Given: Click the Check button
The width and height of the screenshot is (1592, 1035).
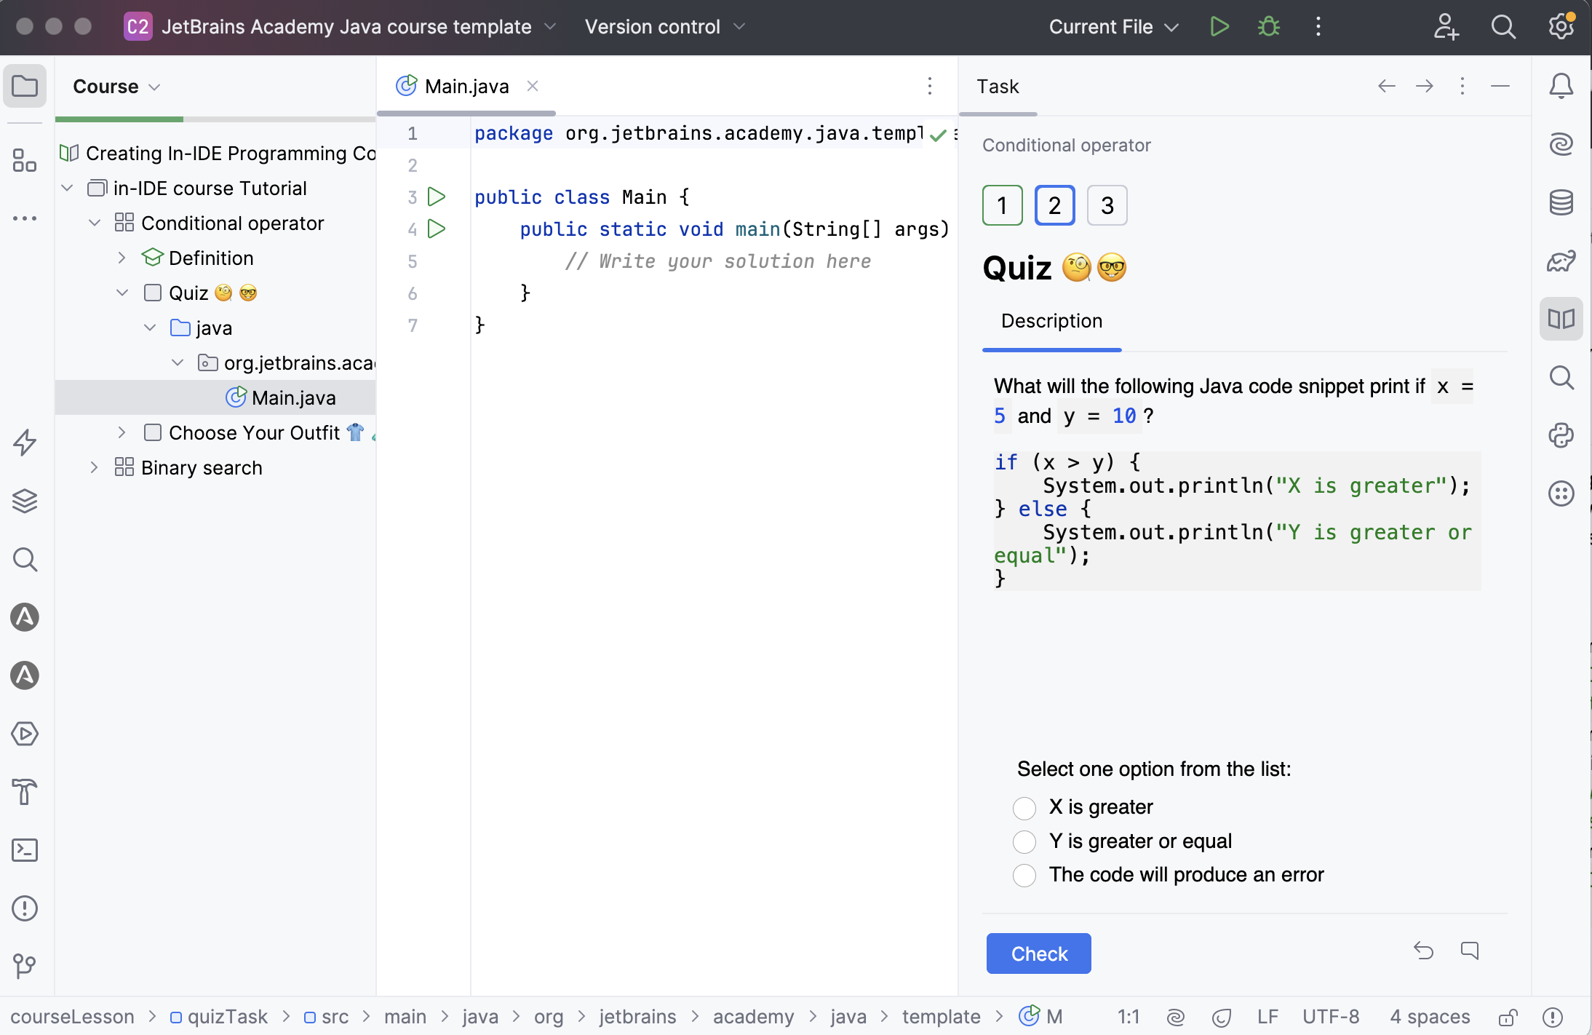Looking at the screenshot, I should pos(1038,953).
